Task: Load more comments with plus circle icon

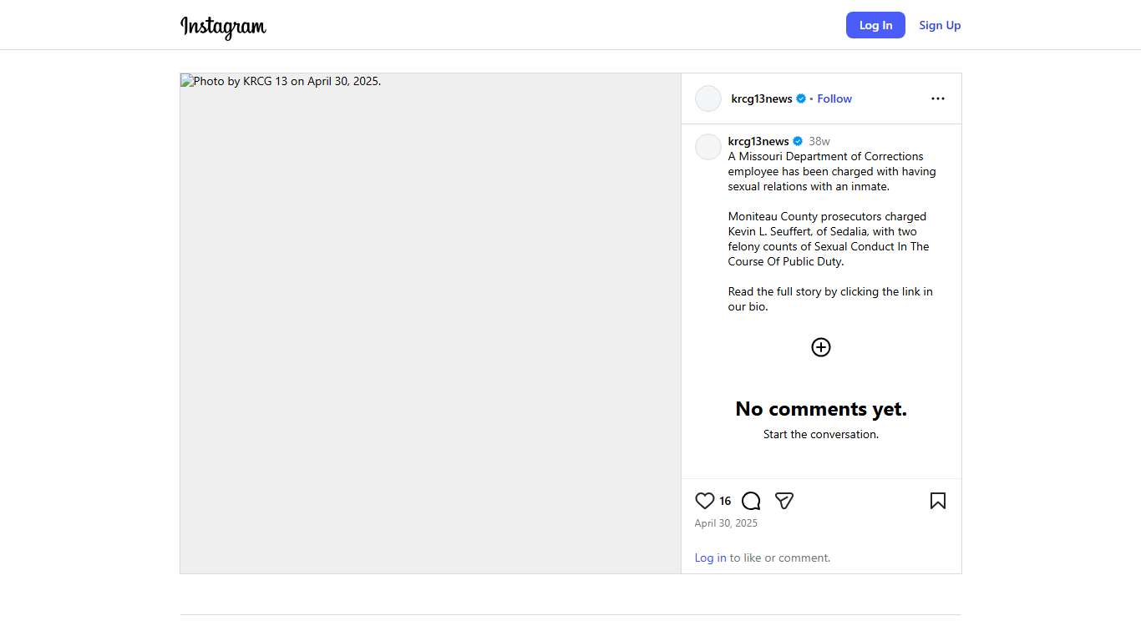Action: [820, 347]
